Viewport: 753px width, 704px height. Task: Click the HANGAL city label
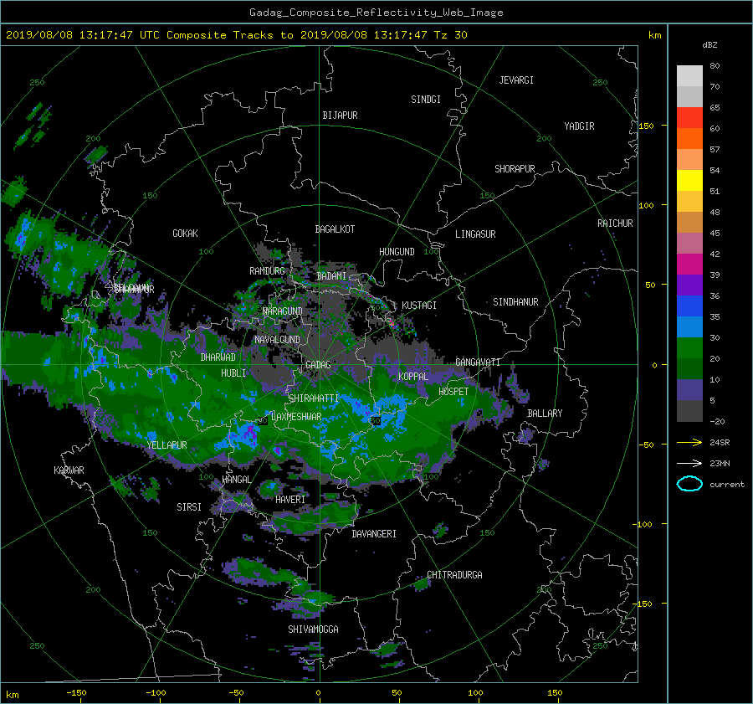(x=236, y=479)
